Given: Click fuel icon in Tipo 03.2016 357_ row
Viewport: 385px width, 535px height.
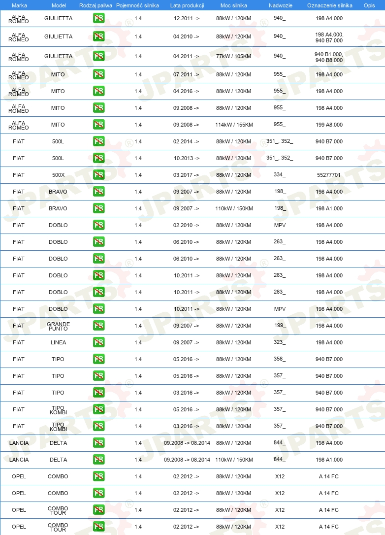Looking at the screenshot, I should click(x=98, y=392).
